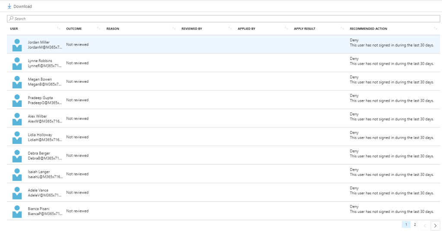Click Deny recommendation for Adele Vance
The image size is (442, 237).
[x=354, y=188]
